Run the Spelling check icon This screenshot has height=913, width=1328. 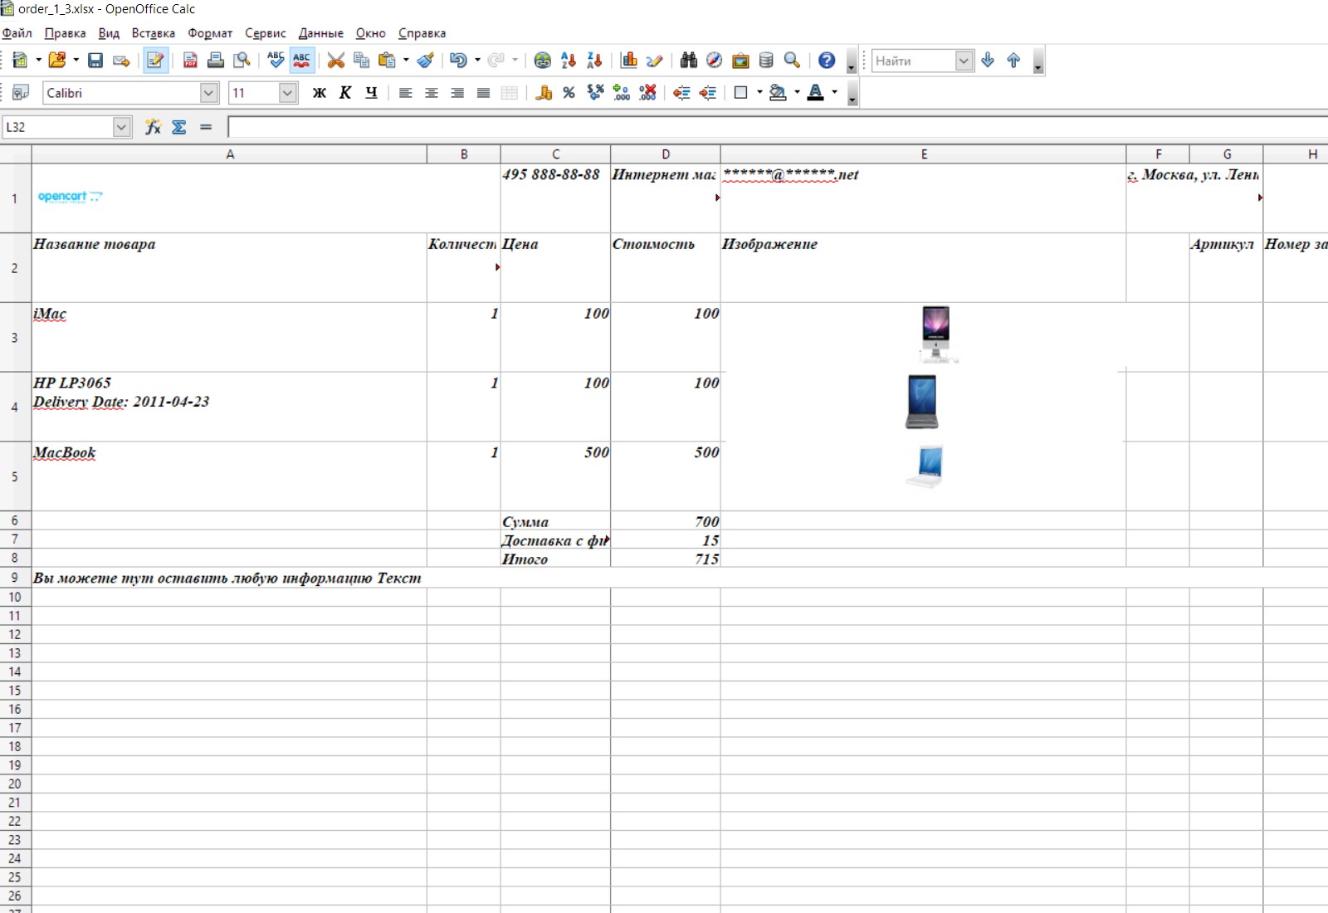click(x=276, y=61)
